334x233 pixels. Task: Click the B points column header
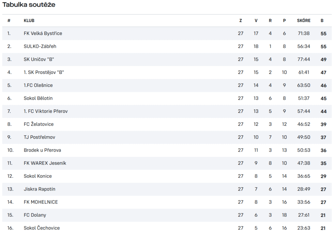pyautogui.click(x=322, y=21)
